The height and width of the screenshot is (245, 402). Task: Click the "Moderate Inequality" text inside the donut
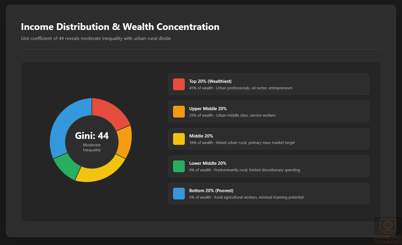click(92, 147)
